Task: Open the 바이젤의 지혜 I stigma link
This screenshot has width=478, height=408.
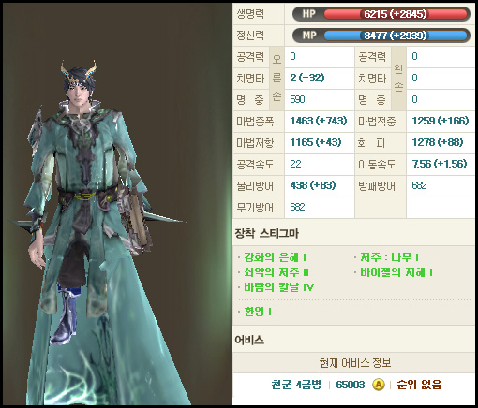Action: tap(396, 272)
